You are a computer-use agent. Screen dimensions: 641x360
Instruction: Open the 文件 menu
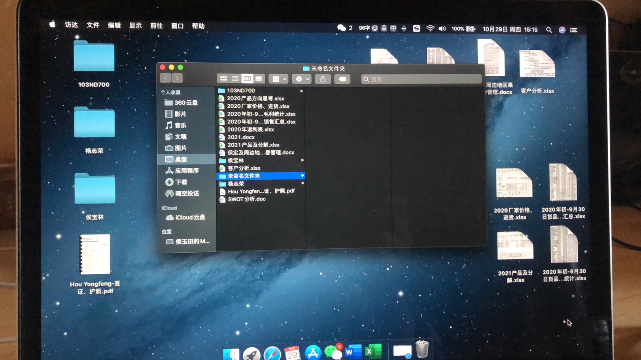(93, 25)
